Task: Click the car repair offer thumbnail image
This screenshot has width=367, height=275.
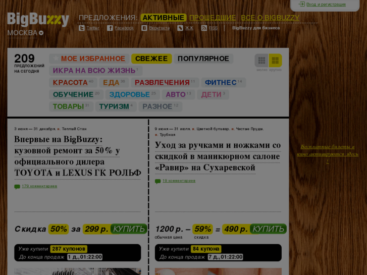Action: click(78, 271)
